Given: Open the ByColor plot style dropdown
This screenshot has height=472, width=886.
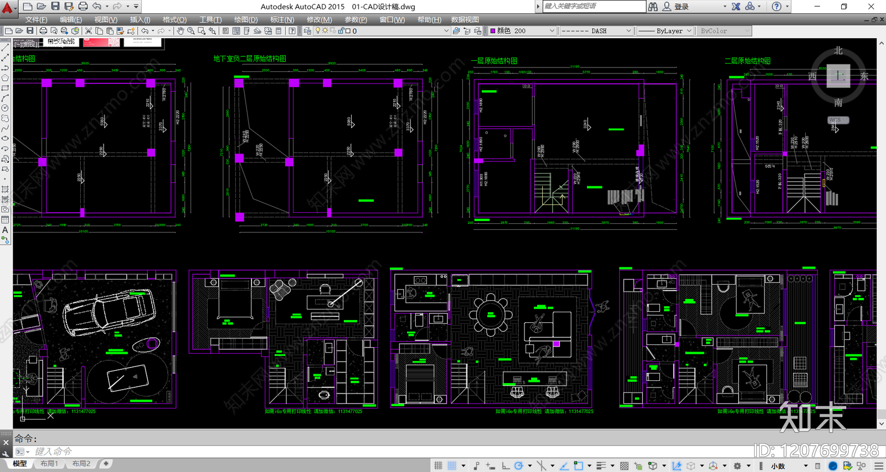Looking at the screenshot, I should pyautogui.click(x=724, y=31).
